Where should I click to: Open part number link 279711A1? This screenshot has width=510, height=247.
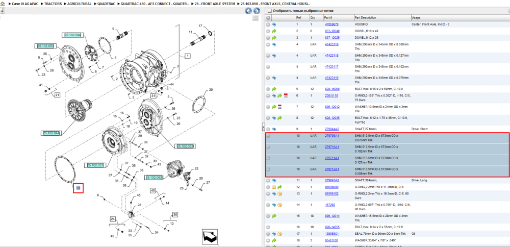pyautogui.click(x=332, y=158)
